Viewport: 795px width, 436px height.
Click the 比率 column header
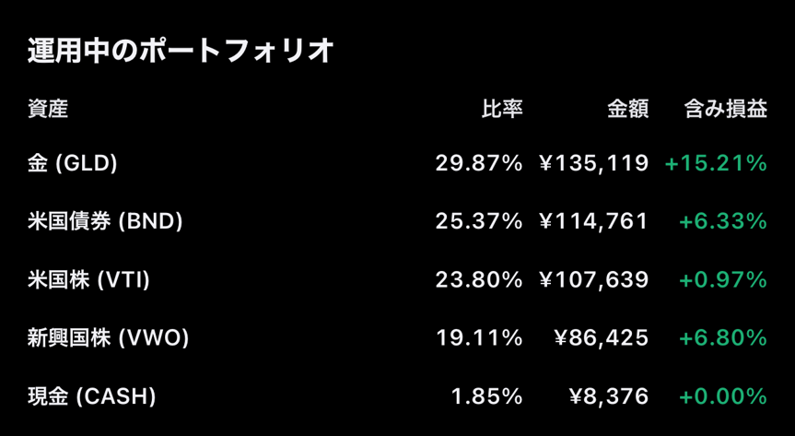point(502,110)
